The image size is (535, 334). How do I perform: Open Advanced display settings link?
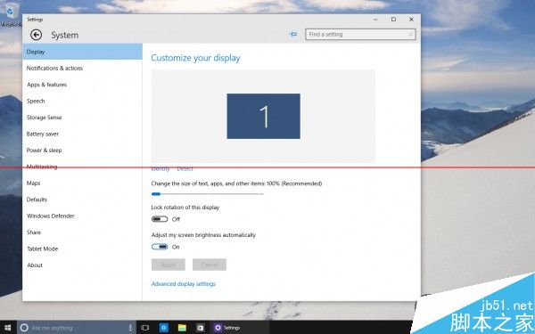pos(184,284)
